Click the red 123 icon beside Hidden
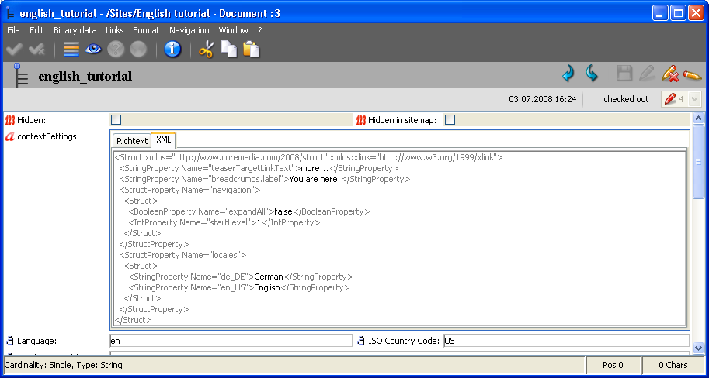The image size is (709, 378). (x=10, y=120)
